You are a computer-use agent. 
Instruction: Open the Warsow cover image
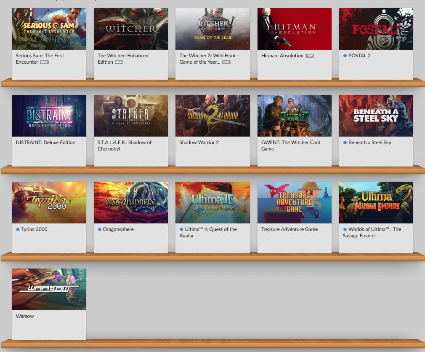49,290
